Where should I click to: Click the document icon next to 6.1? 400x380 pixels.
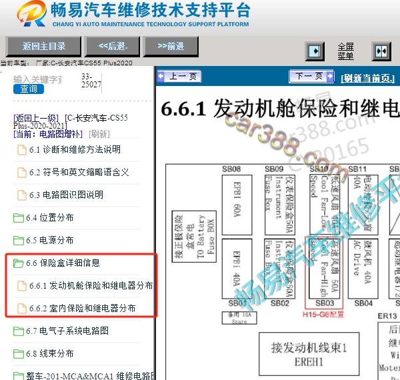click(x=22, y=150)
